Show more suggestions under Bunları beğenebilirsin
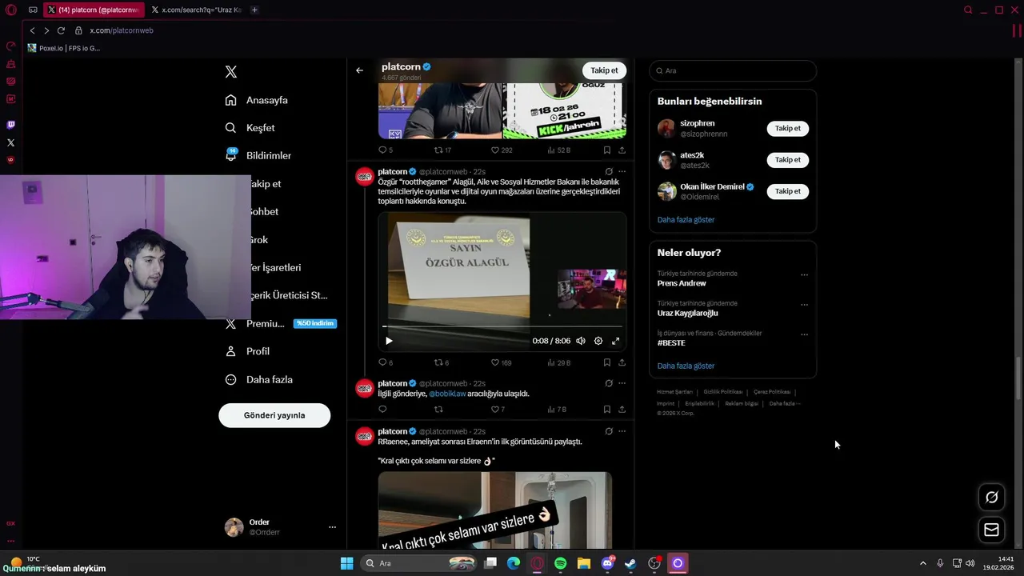 click(x=686, y=219)
